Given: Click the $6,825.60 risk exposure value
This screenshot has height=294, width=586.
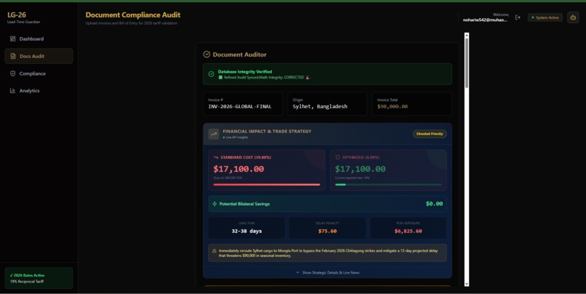Looking at the screenshot, I should 408,232.
